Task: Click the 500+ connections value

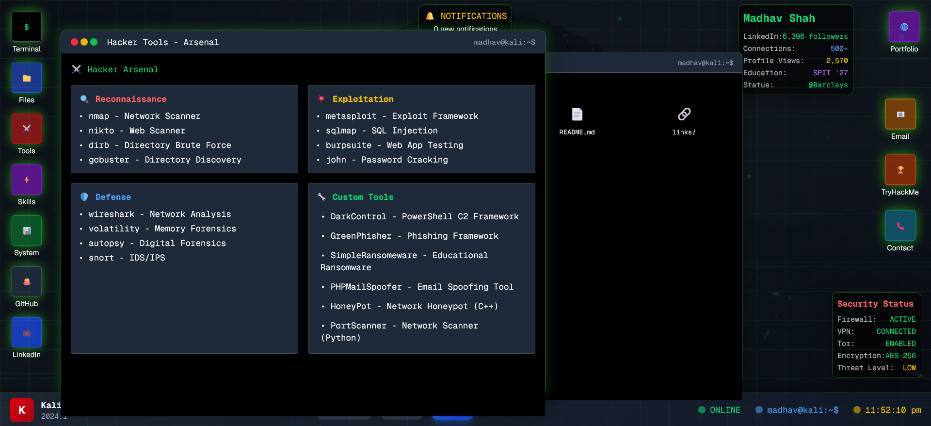Action: [839, 49]
